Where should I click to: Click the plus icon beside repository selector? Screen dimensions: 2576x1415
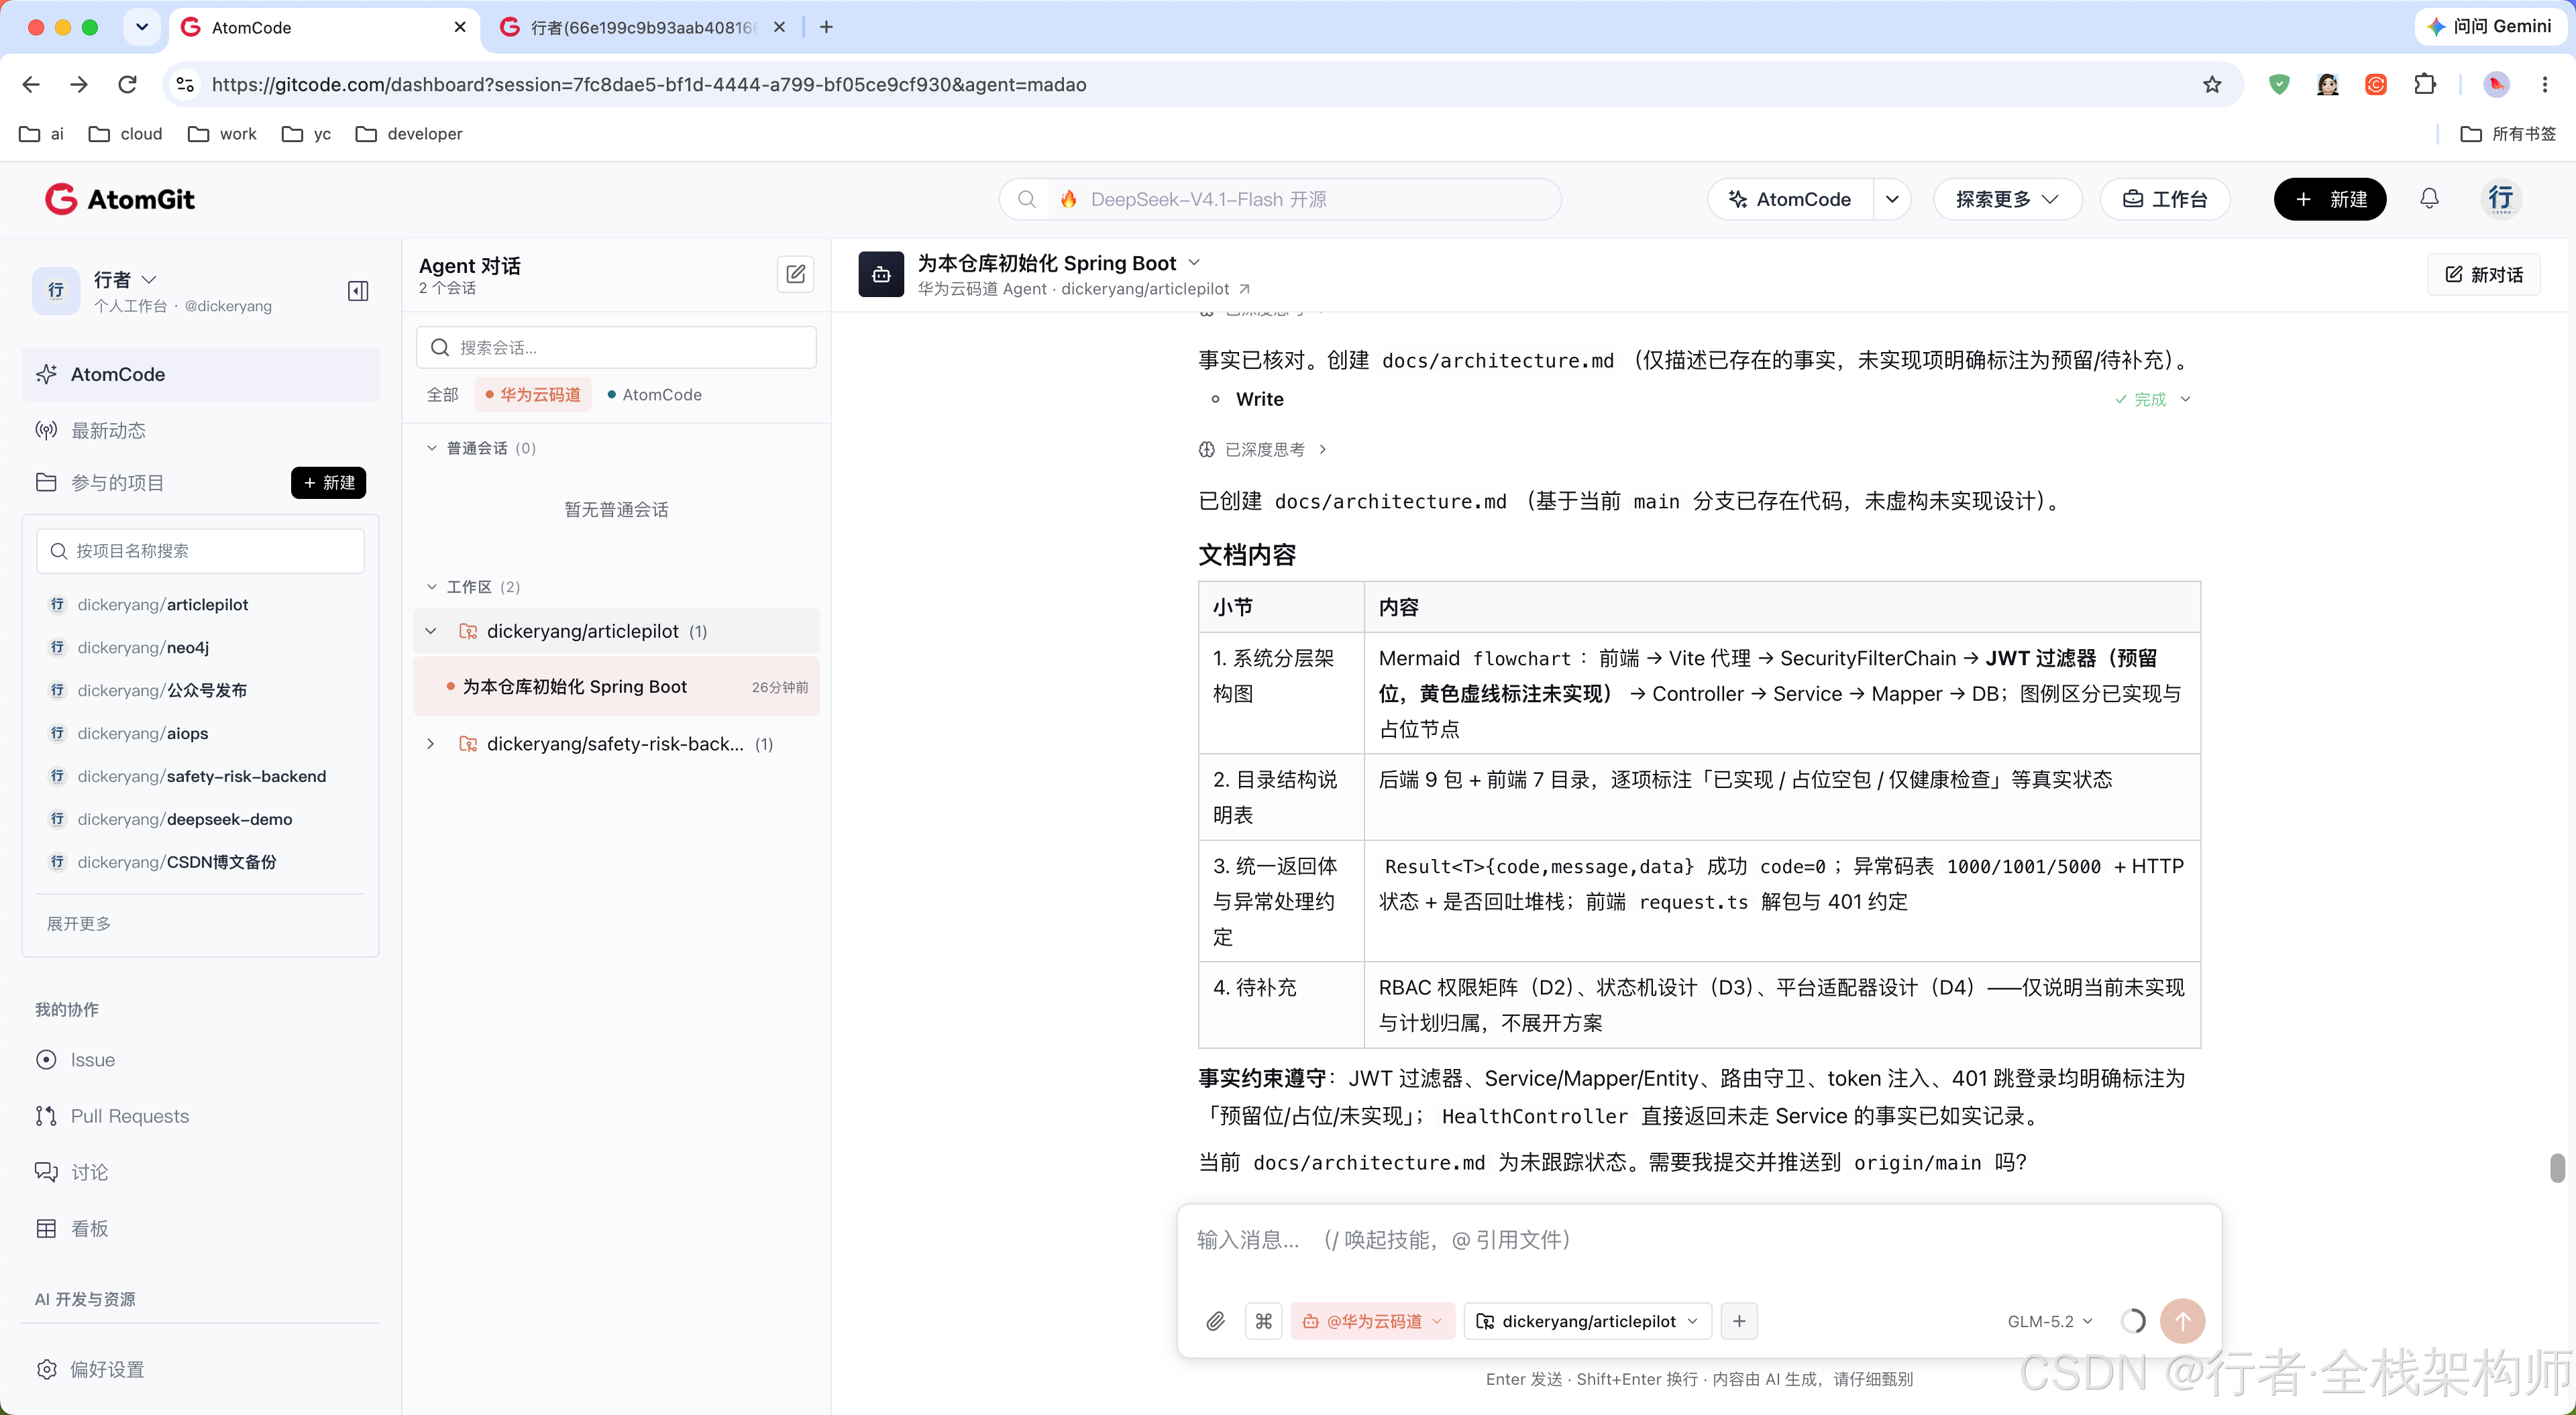tap(1739, 1321)
